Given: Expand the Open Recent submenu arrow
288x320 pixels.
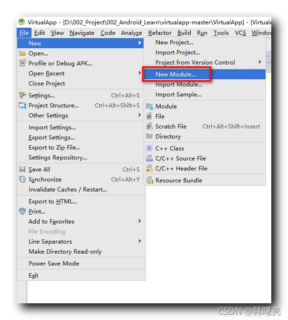Looking at the screenshot, I should (x=140, y=73).
